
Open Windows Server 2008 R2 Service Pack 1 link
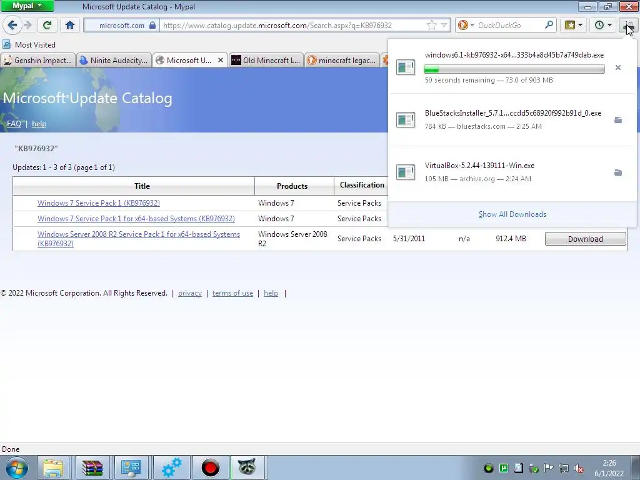138,239
